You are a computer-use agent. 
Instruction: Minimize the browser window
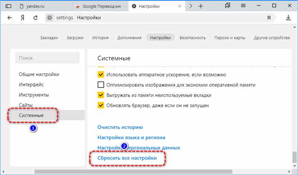coord(259,6)
